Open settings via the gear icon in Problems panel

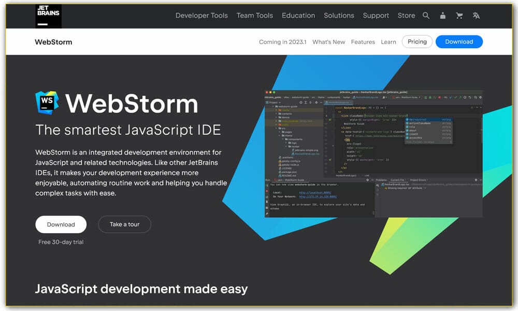475,180
